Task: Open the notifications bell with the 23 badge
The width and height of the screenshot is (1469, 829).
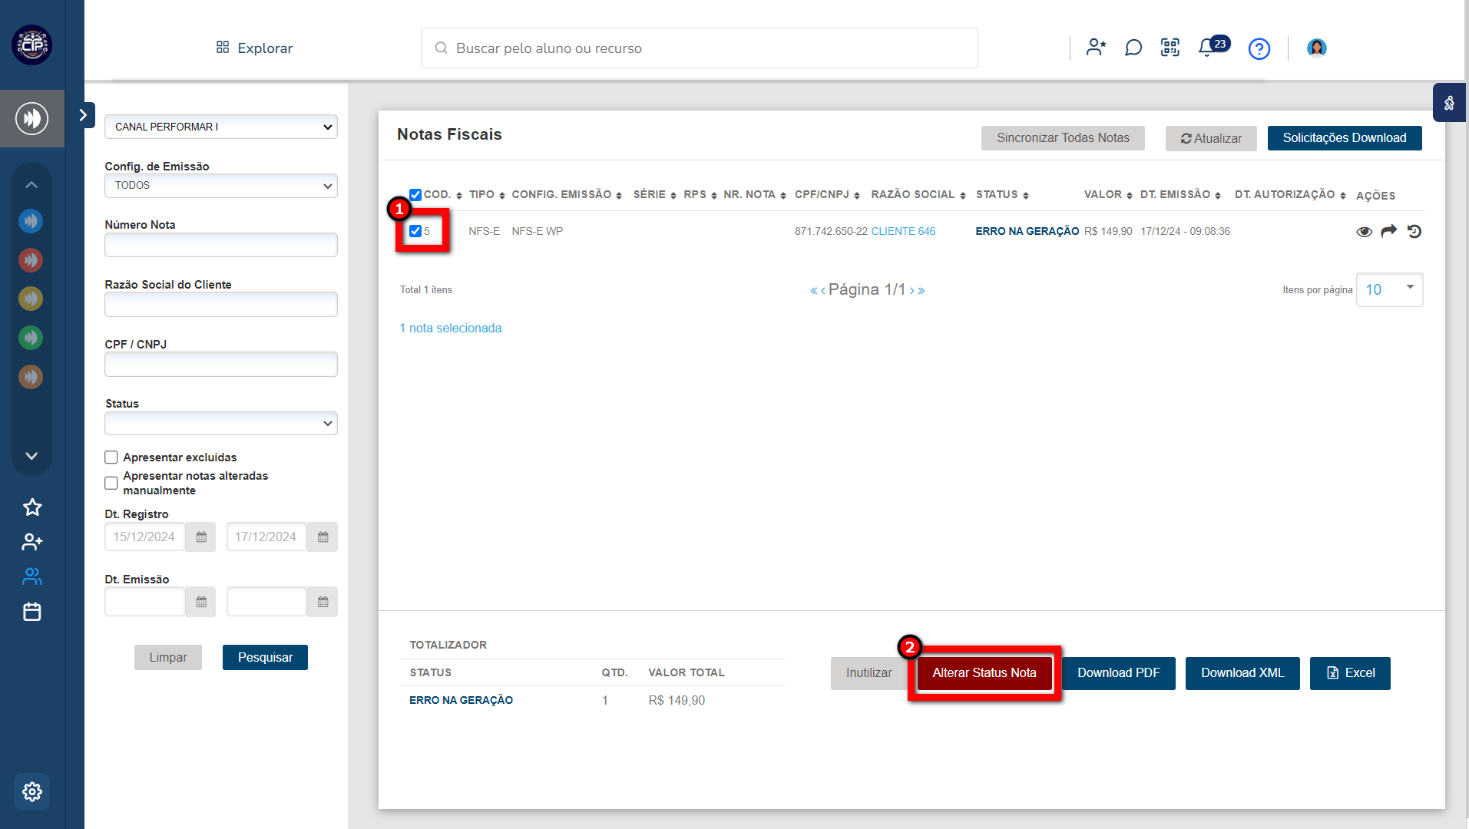Action: [1206, 48]
